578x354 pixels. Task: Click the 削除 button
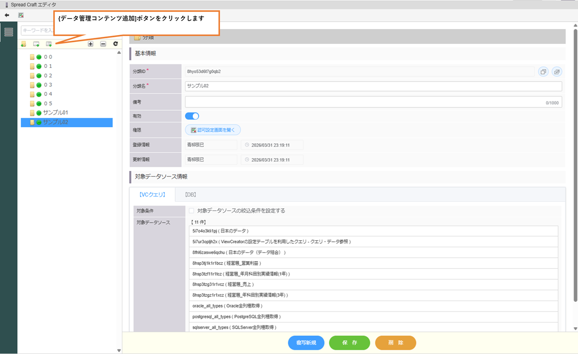click(395, 343)
